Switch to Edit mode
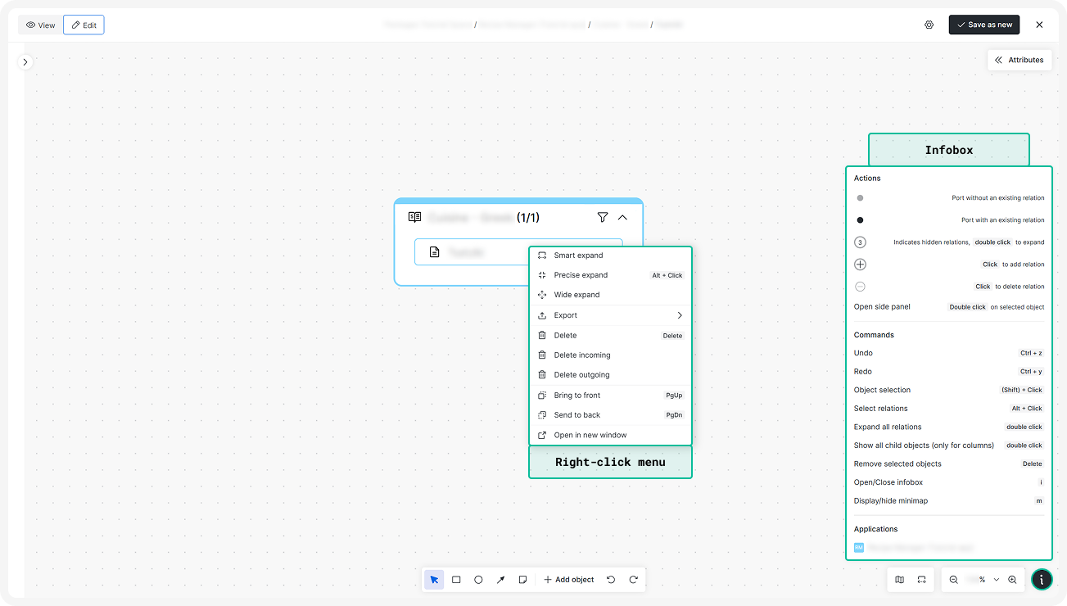The width and height of the screenshot is (1067, 606). (84, 25)
